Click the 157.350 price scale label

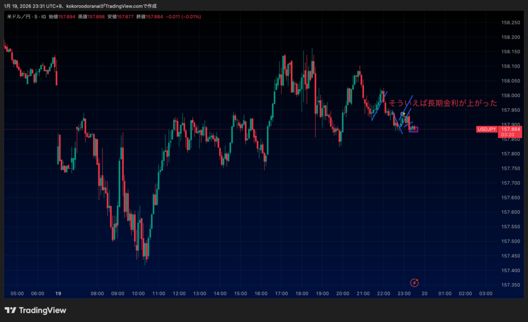(510, 285)
